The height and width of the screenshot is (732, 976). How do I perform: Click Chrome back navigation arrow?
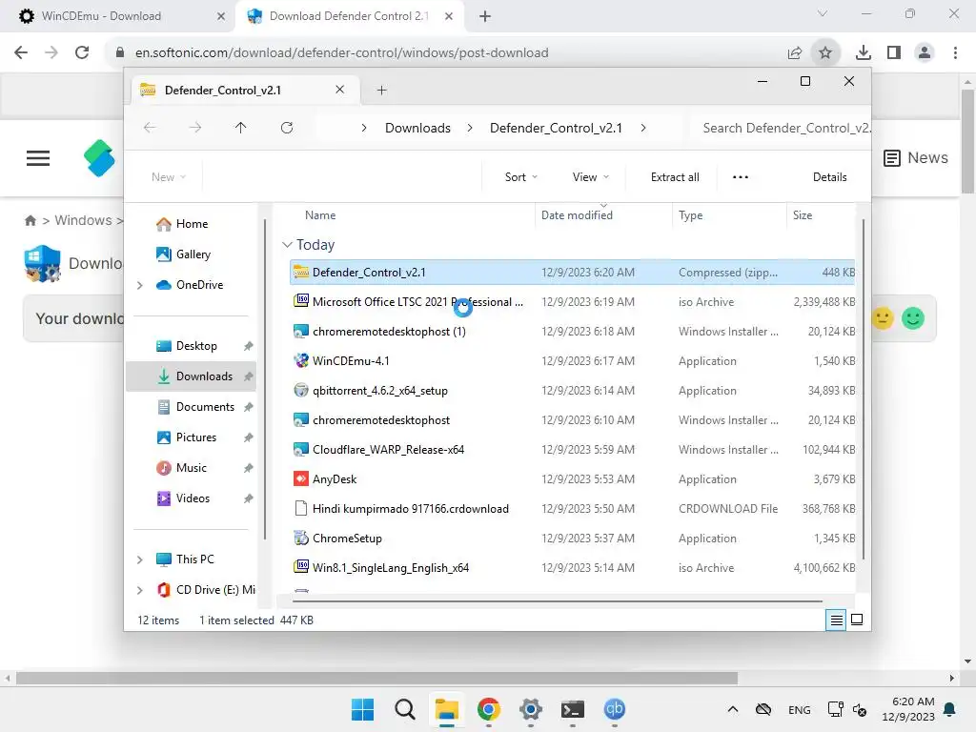pyautogui.click(x=21, y=52)
